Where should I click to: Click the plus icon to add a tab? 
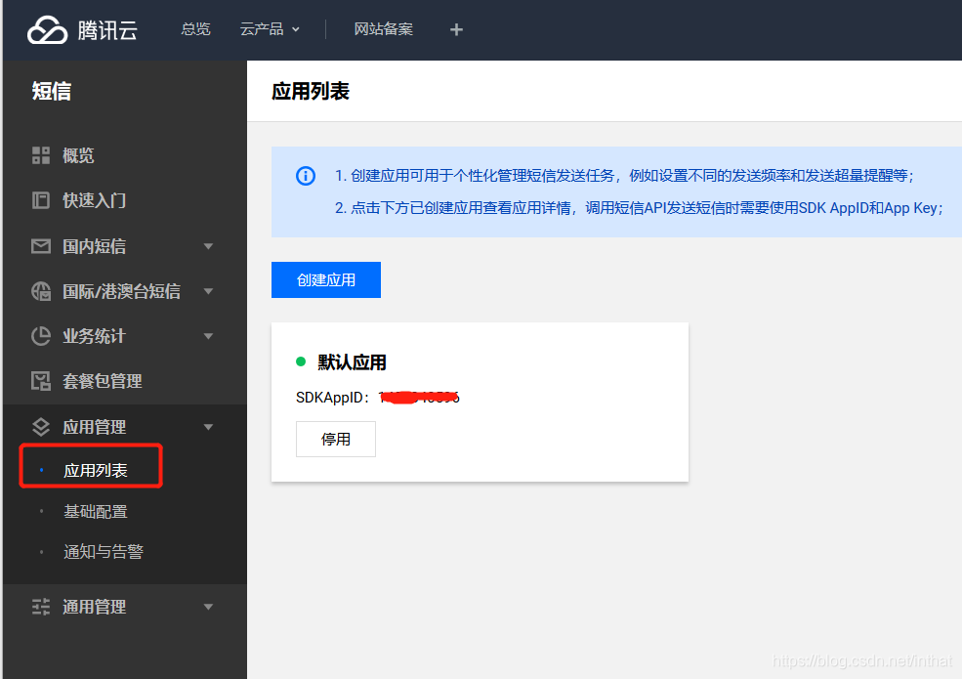(455, 29)
